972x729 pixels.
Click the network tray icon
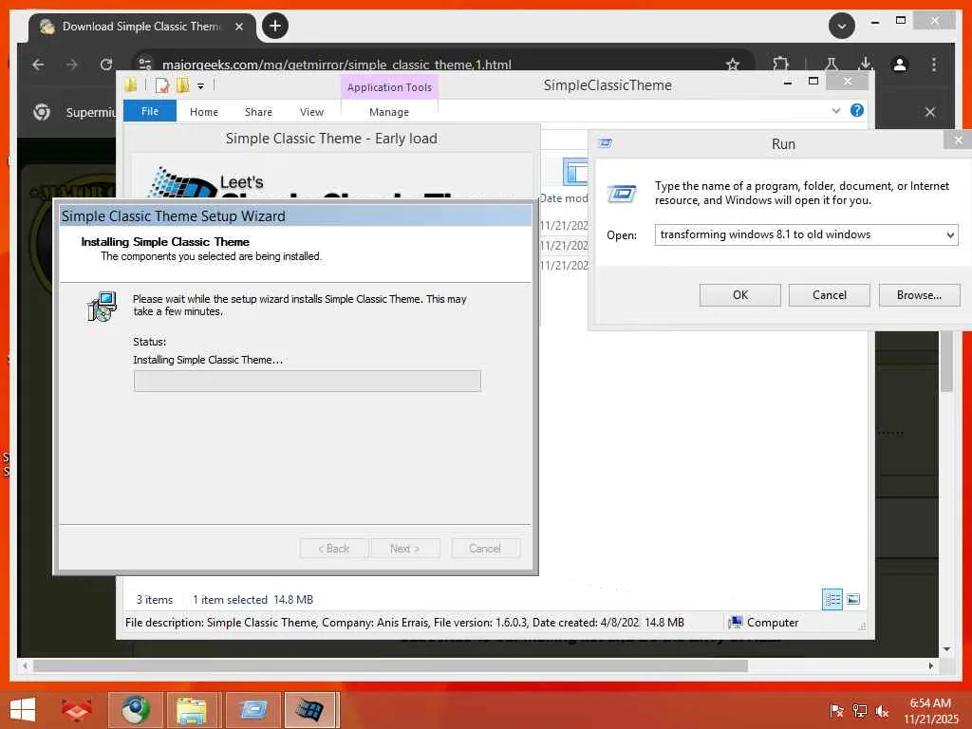860,711
